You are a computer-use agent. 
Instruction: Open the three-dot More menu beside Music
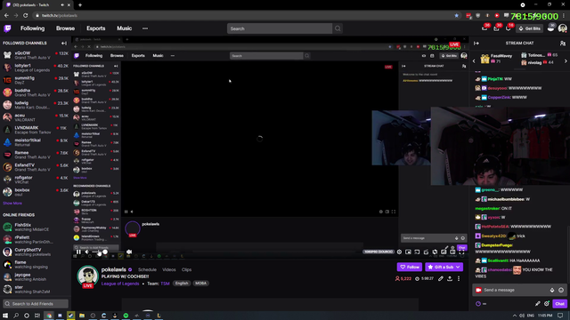click(x=145, y=28)
